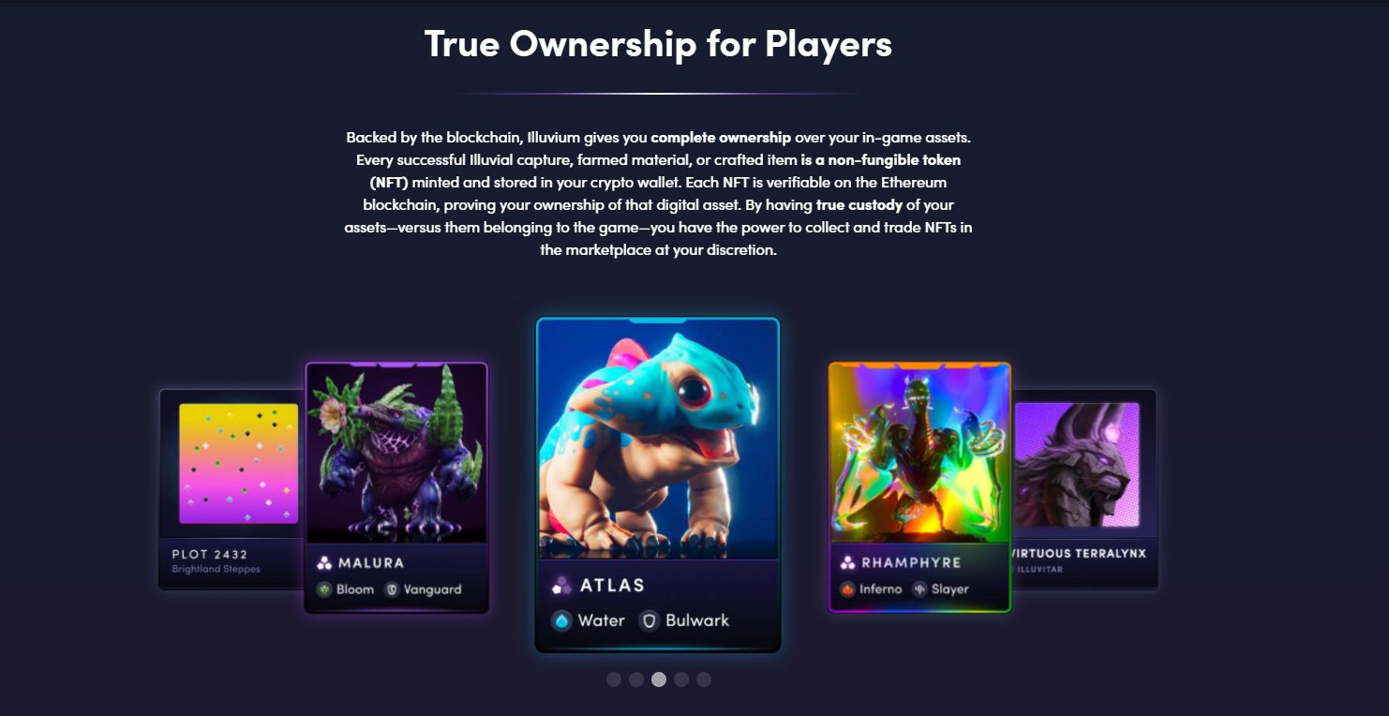Select the Malura creature card image
Screen dimensions: 1389x716
click(x=396, y=455)
